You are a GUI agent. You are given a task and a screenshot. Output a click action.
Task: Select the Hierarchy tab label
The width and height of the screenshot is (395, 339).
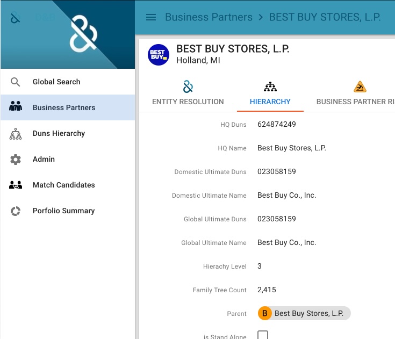pos(270,102)
